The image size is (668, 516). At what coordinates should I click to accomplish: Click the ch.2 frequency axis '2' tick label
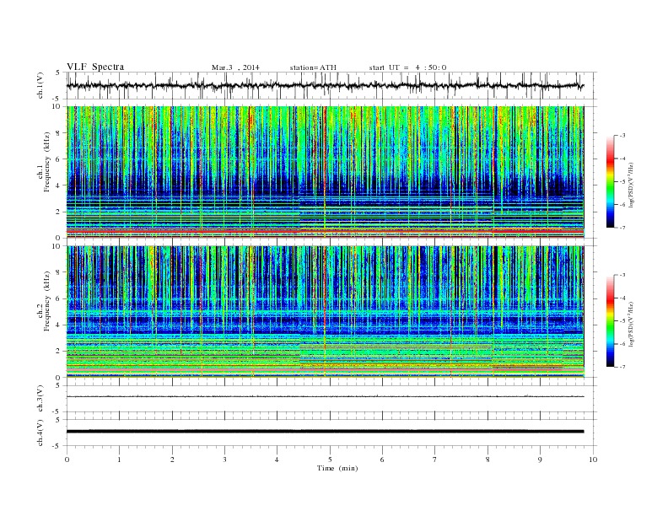click(58, 352)
